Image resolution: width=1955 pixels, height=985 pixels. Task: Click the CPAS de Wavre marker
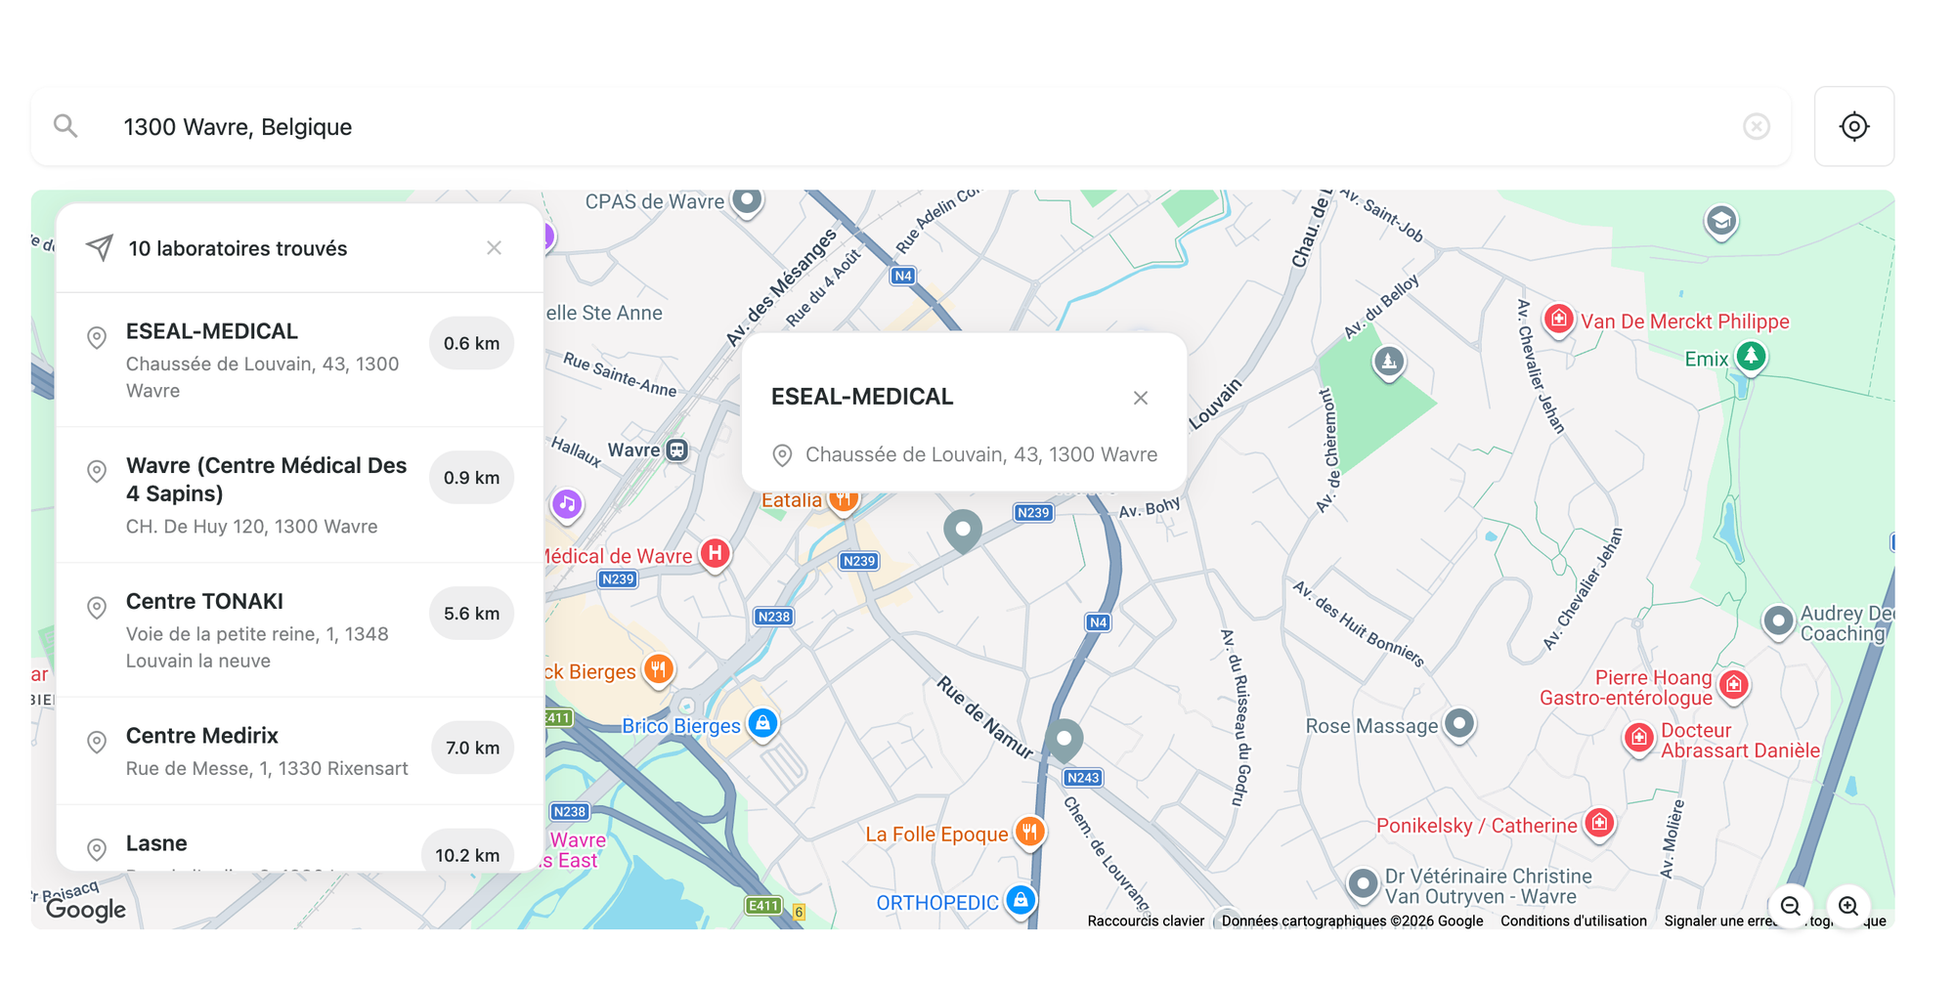click(x=747, y=201)
